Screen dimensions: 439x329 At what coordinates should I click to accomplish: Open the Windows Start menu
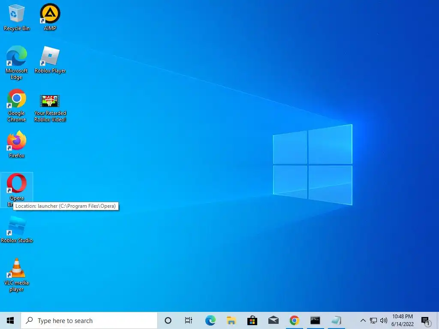[x=10, y=320]
